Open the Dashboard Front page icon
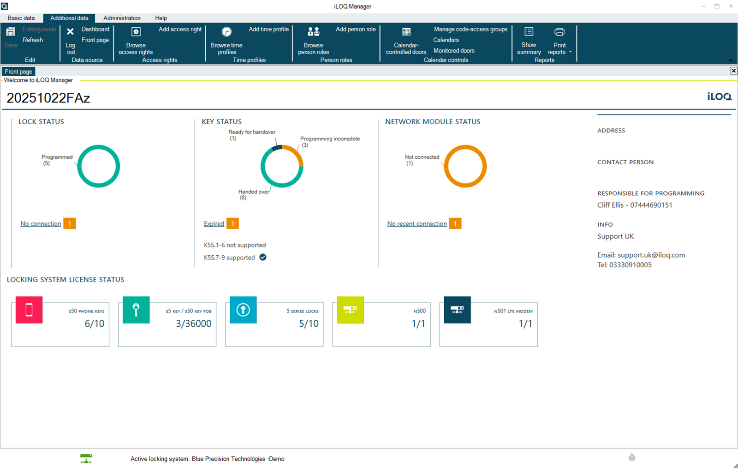The height and width of the screenshot is (468, 738). coord(95,35)
